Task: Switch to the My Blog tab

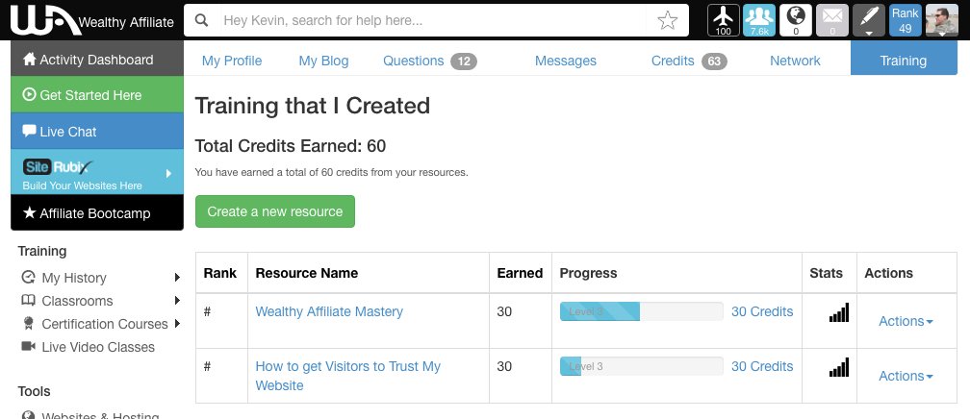Action: tap(323, 61)
